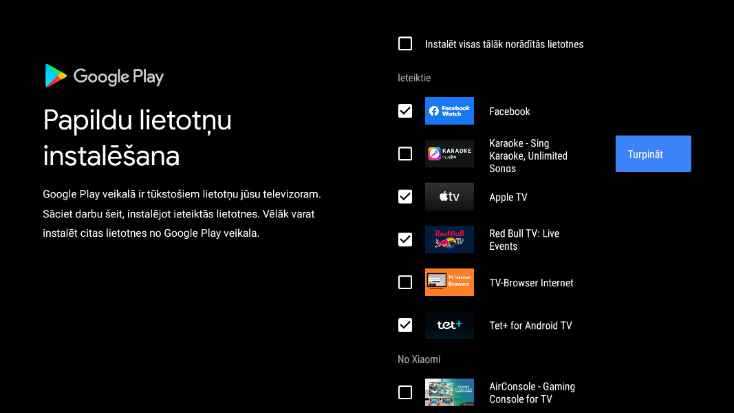Image resolution: width=734 pixels, height=413 pixels.
Task: Click the No Xiaomi section header
Action: point(419,359)
